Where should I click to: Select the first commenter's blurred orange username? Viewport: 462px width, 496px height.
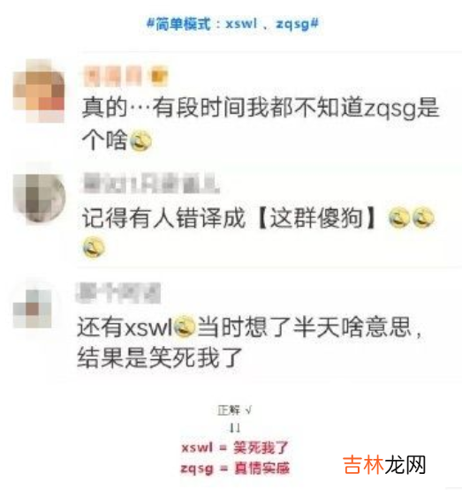point(112,76)
